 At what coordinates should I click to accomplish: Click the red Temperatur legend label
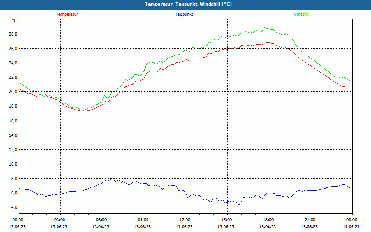click(x=67, y=14)
